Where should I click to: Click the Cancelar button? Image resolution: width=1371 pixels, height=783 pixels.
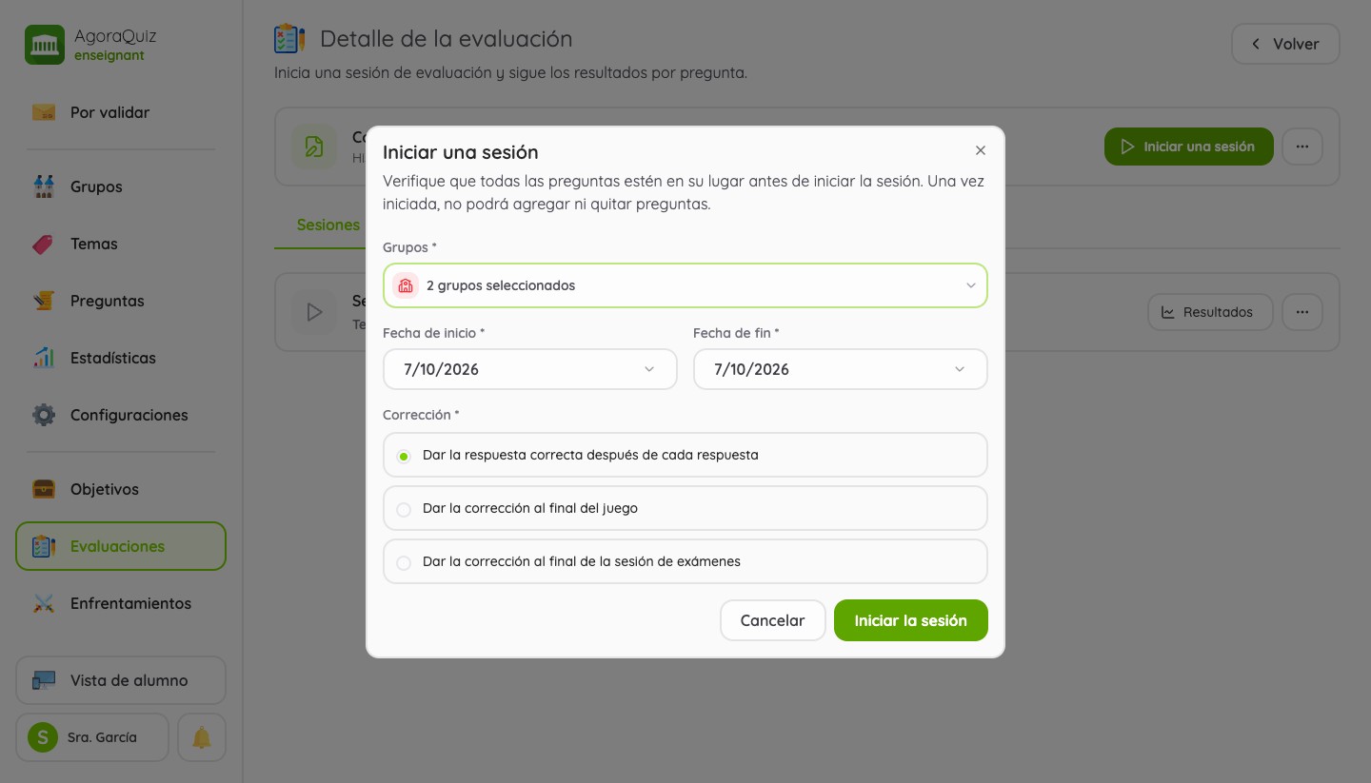[772, 620]
